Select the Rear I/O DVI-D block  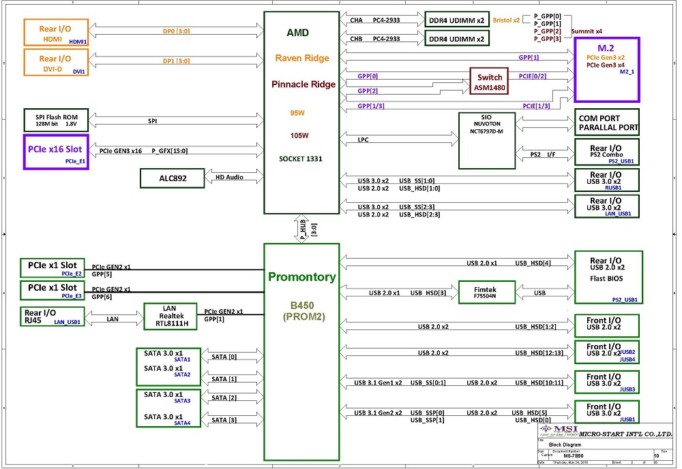pyautogui.click(x=57, y=63)
